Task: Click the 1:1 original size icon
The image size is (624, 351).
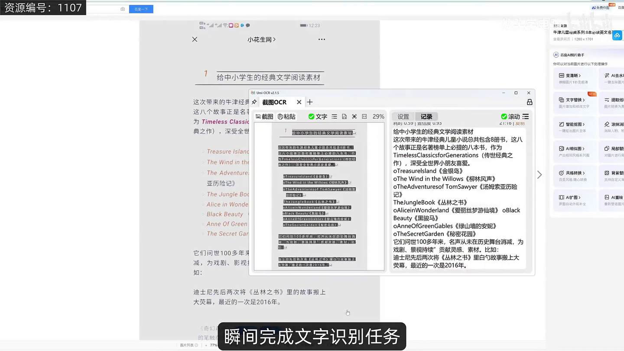Action: coord(364,117)
